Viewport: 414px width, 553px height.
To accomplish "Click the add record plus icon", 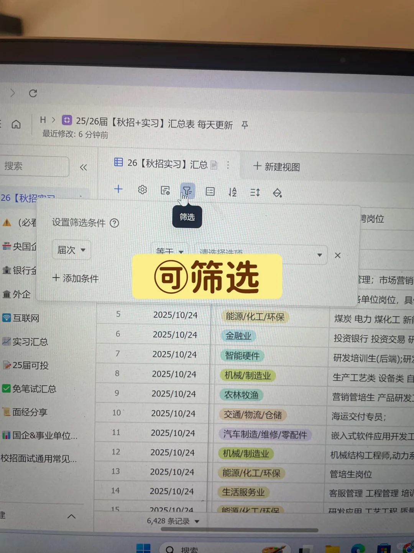I will [x=118, y=189].
